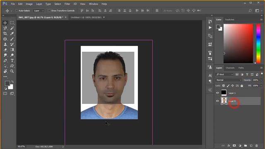Toggle lock all padlock icon
The width and height of the screenshot is (265, 149).
coord(242,86)
